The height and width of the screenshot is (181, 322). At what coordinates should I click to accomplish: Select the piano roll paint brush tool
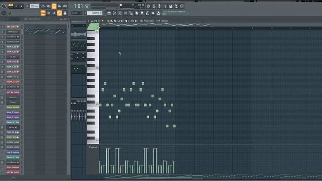[x=111, y=21]
